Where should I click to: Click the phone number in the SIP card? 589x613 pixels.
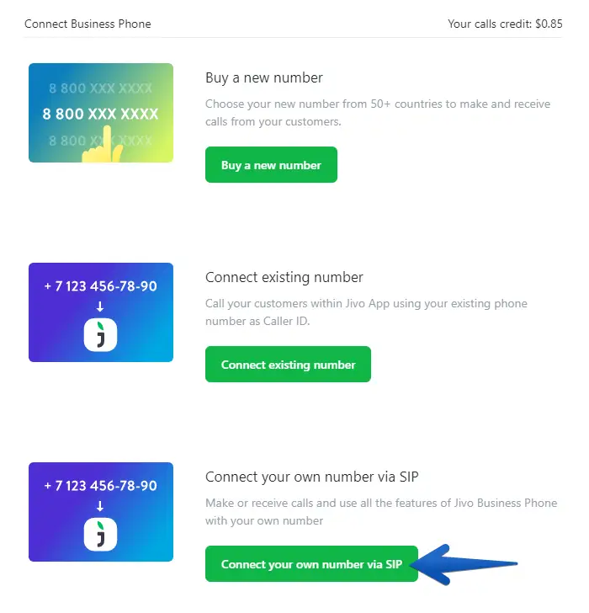click(x=101, y=486)
